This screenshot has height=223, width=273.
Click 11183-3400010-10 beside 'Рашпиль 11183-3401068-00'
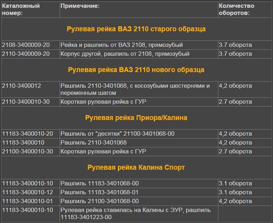(x=27, y=184)
